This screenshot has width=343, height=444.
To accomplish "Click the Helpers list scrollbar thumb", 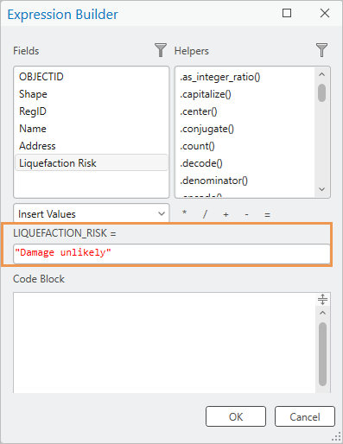I will pos(322,92).
